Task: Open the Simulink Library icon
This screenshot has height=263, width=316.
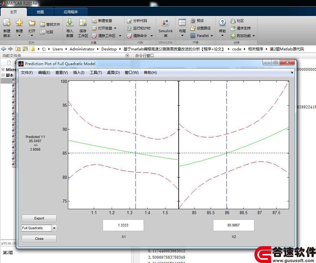Action: pos(166,23)
